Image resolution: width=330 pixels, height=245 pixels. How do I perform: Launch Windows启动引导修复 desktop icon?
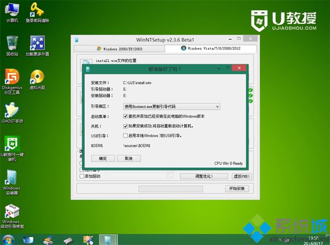(x=12, y=216)
